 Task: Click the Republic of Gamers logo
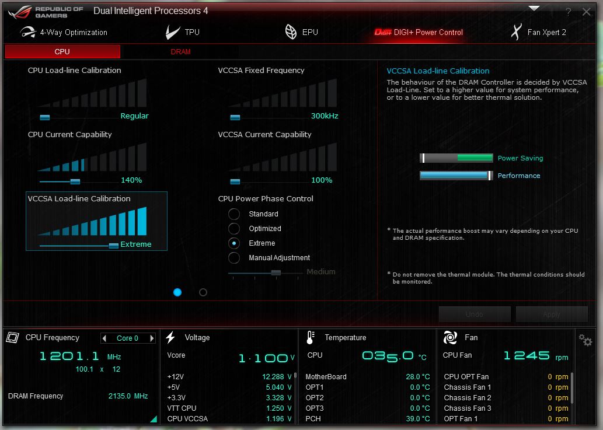click(46, 12)
